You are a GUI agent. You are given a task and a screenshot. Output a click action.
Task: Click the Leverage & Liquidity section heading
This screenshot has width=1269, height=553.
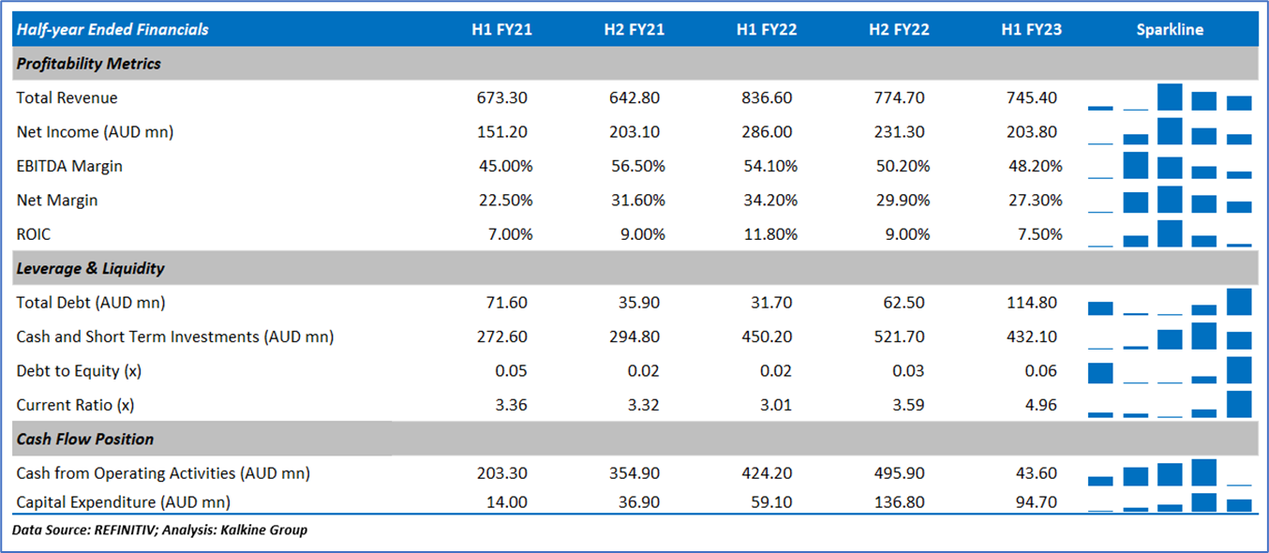click(x=91, y=268)
